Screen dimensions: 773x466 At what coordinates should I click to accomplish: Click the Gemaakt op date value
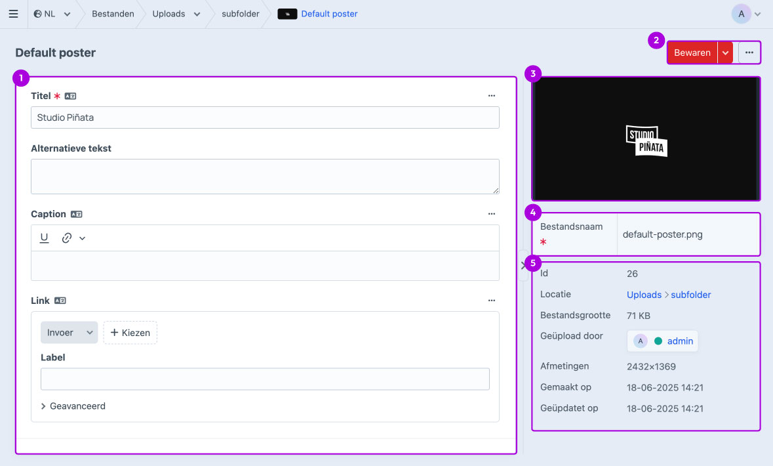coord(665,388)
